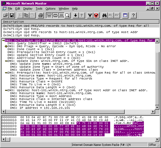This screenshot has width=161, height=148.
Task: Toggle the detail pane toolbar button
Action: 55,15
